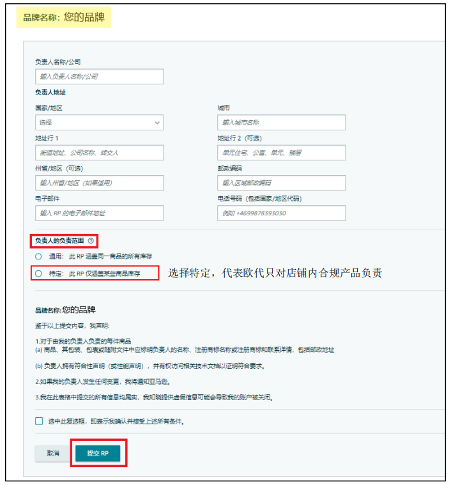Click the 邮政编码 postal code field

(x=281, y=183)
